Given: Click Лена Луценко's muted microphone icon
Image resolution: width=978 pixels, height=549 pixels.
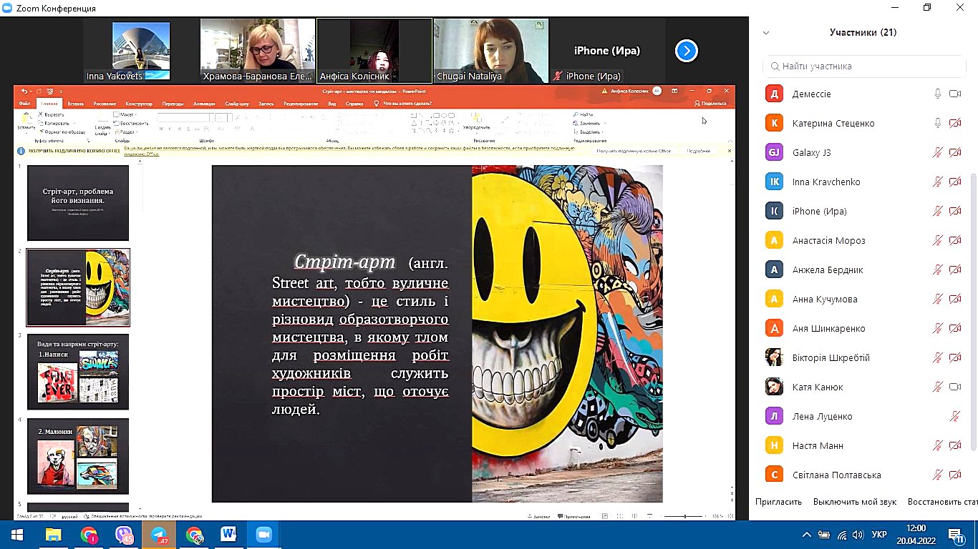Looking at the screenshot, I should (954, 416).
